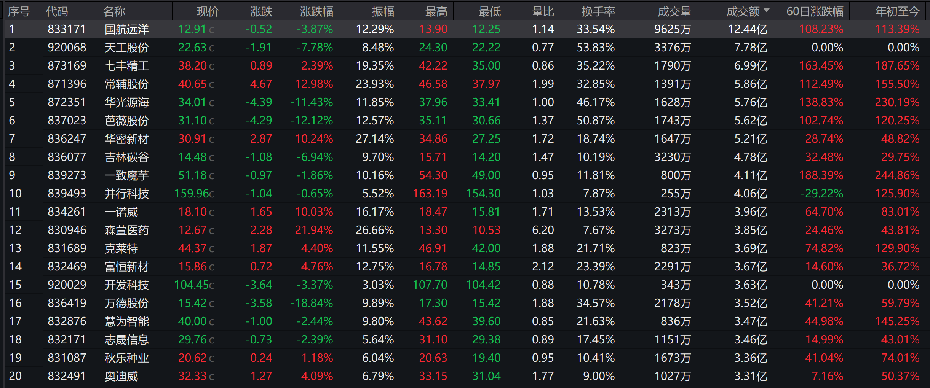Open 并行科技 stock entry
The height and width of the screenshot is (388, 930).
127,194
